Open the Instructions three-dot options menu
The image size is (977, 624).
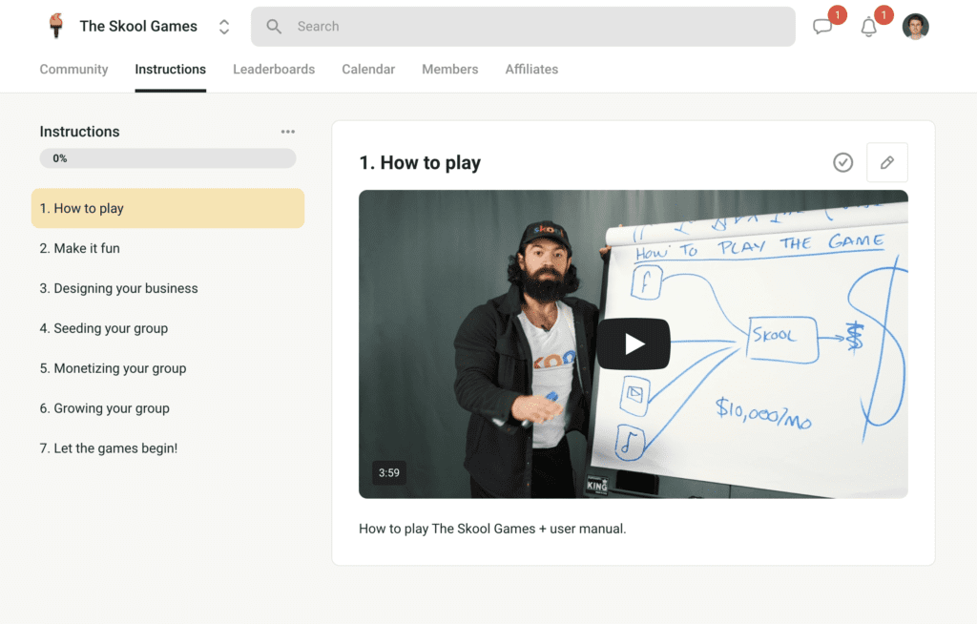(x=287, y=132)
